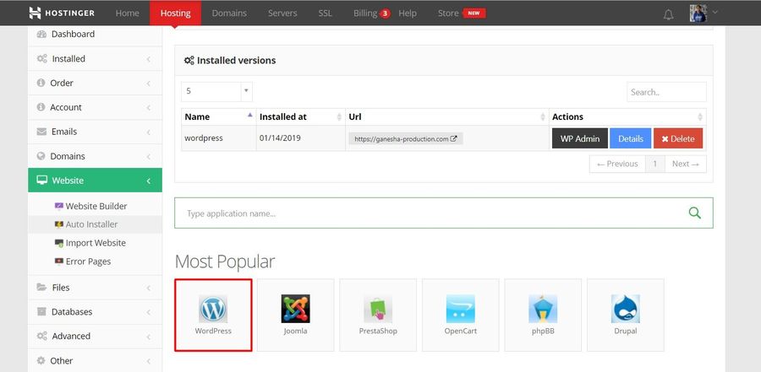This screenshot has width=761, height=372.
Task: Go to Previous page of results
Action: [617, 164]
